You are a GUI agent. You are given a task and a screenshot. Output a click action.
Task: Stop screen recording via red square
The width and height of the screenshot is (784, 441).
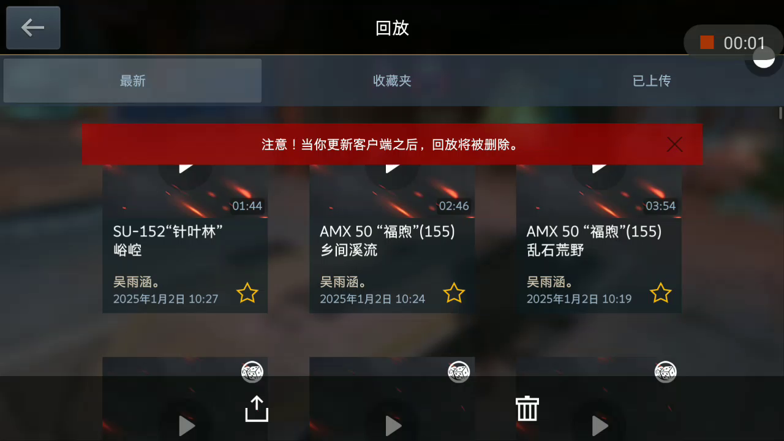pyautogui.click(x=707, y=42)
